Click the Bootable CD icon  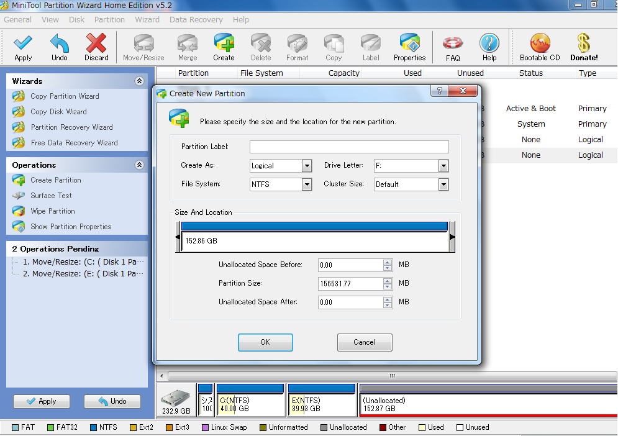point(540,47)
